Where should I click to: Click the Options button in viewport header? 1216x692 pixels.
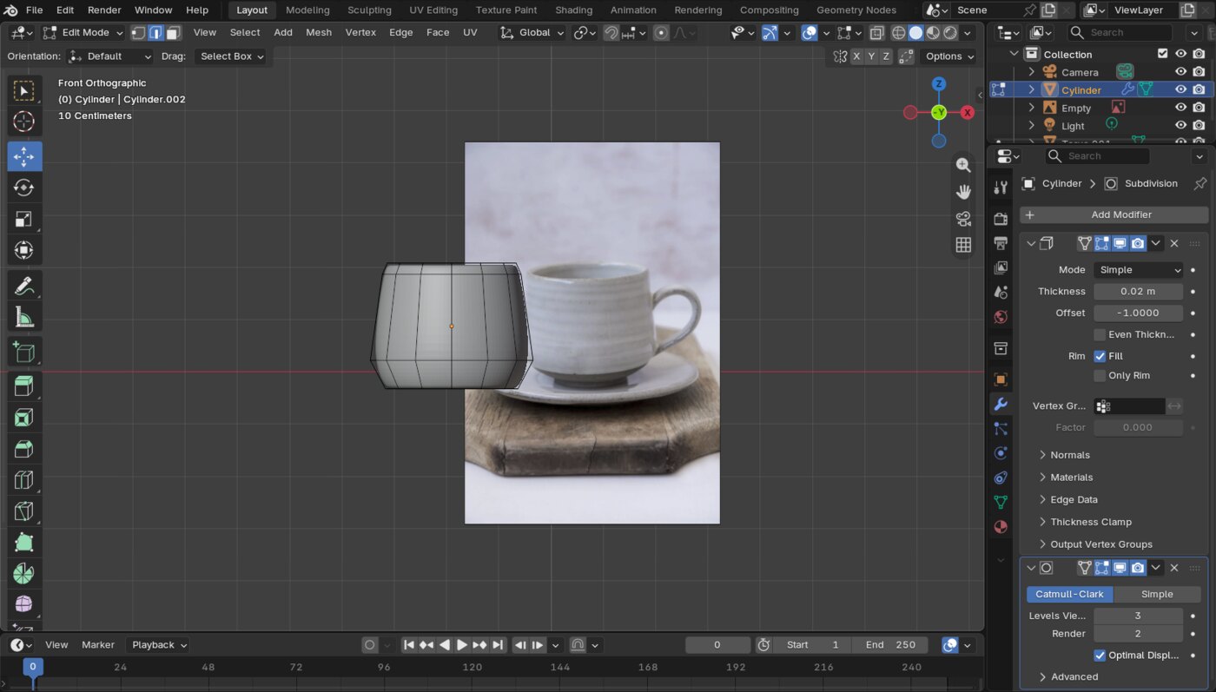[948, 56]
